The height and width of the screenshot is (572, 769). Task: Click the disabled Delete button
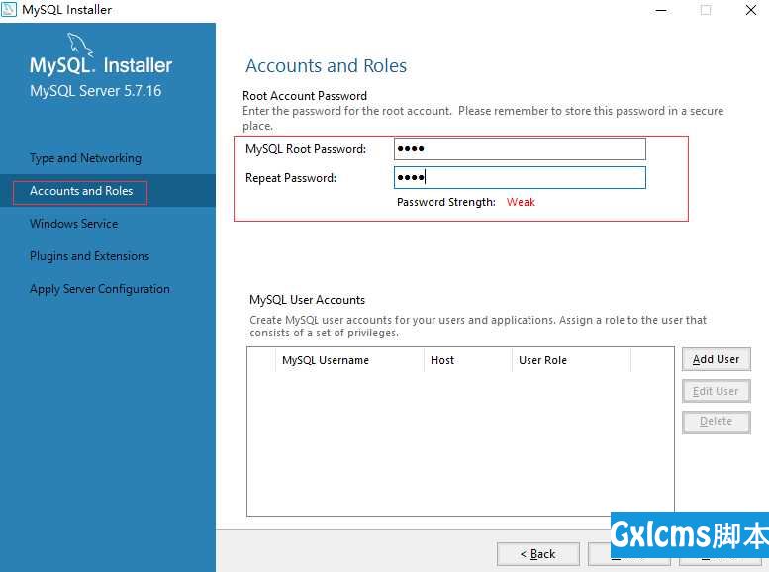[716, 422]
